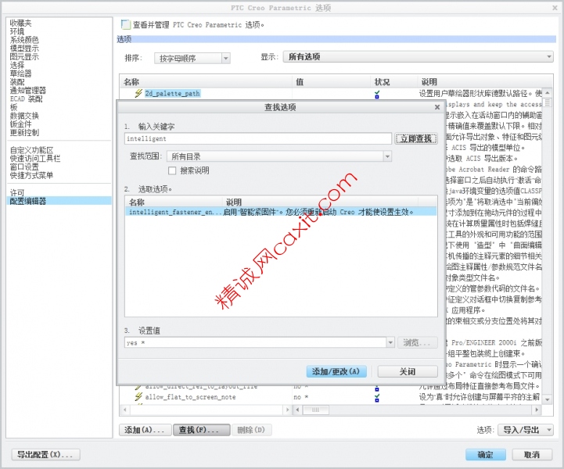Click horizontal scrollbar thumb under options table
564x469 pixels.
(315, 410)
